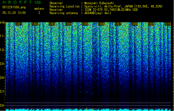Select the 1310 time marker
The image size is (174, 111).
click(168, 24)
